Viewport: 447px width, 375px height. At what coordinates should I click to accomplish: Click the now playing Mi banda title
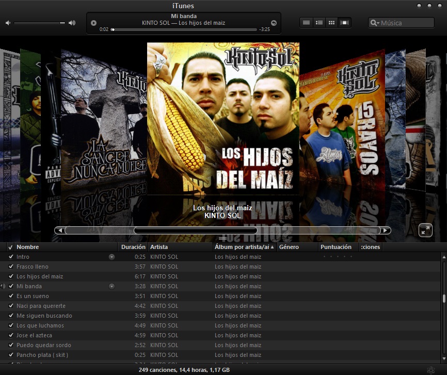[184, 16]
